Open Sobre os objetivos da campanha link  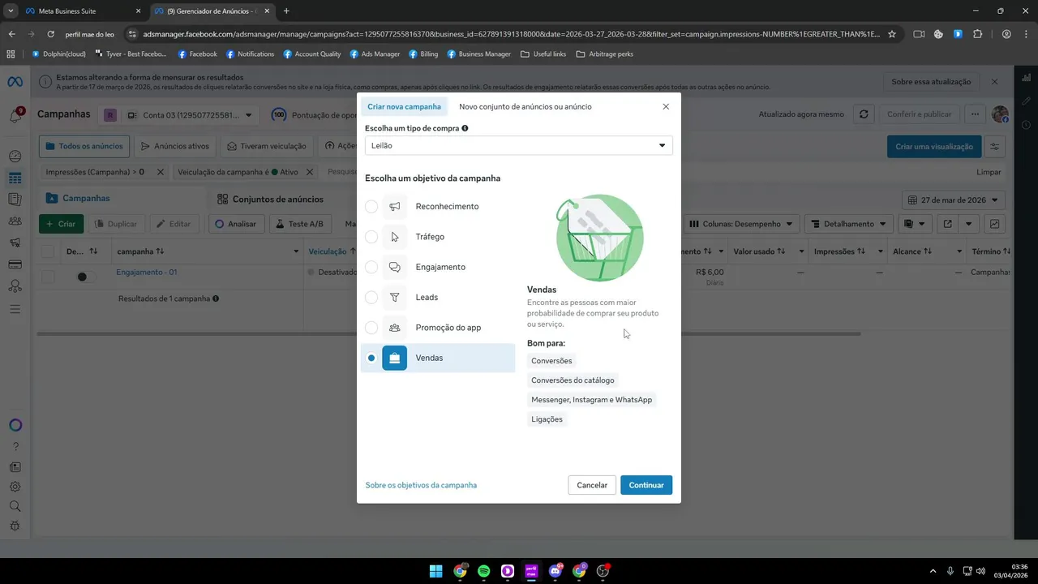[x=421, y=485]
